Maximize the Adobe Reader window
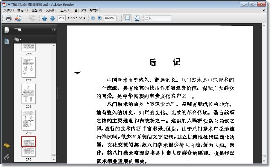This screenshot has height=168, width=271. pyautogui.click(x=252, y=4)
